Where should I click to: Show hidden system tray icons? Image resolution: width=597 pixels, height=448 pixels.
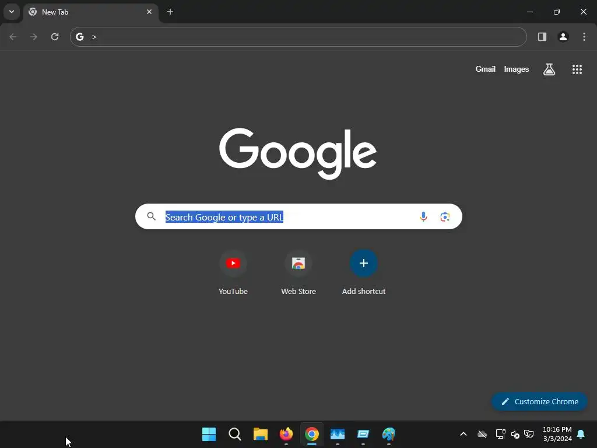tap(463, 434)
